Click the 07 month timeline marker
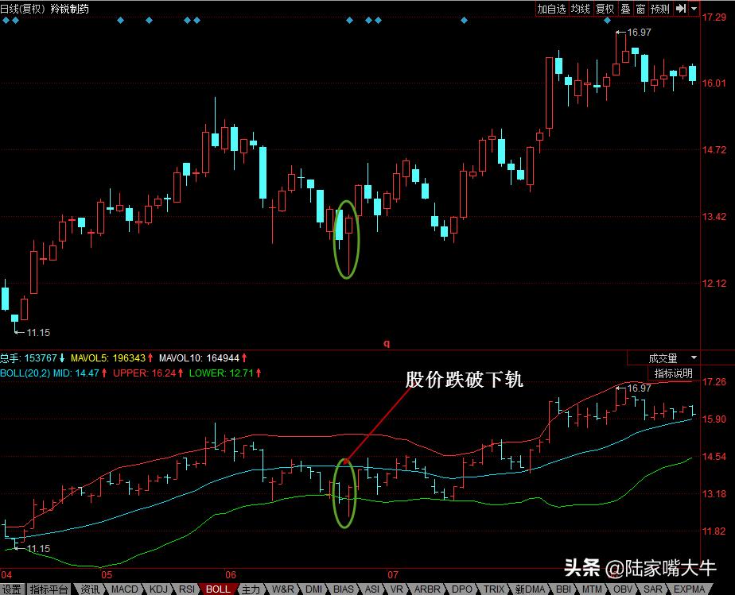 (x=392, y=575)
